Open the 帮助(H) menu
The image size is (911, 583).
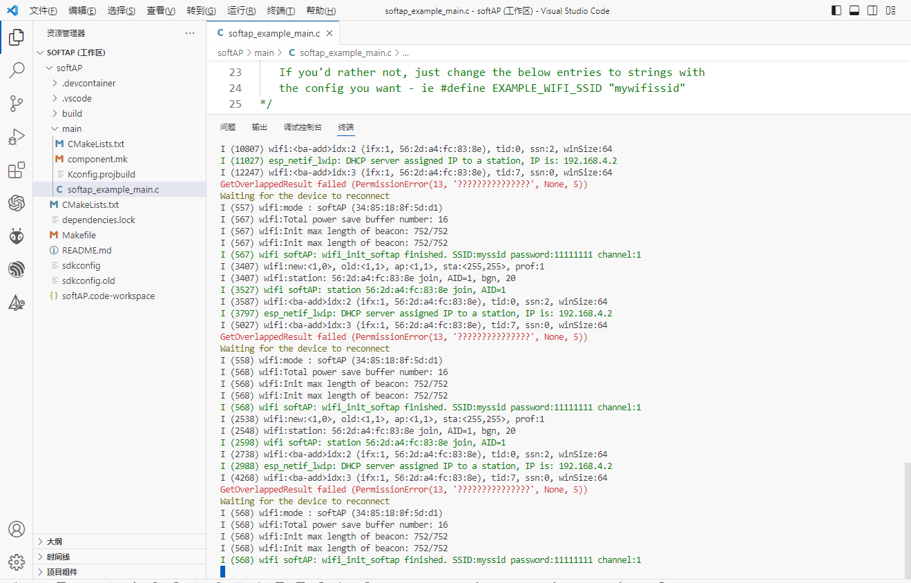tap(321, 11)
